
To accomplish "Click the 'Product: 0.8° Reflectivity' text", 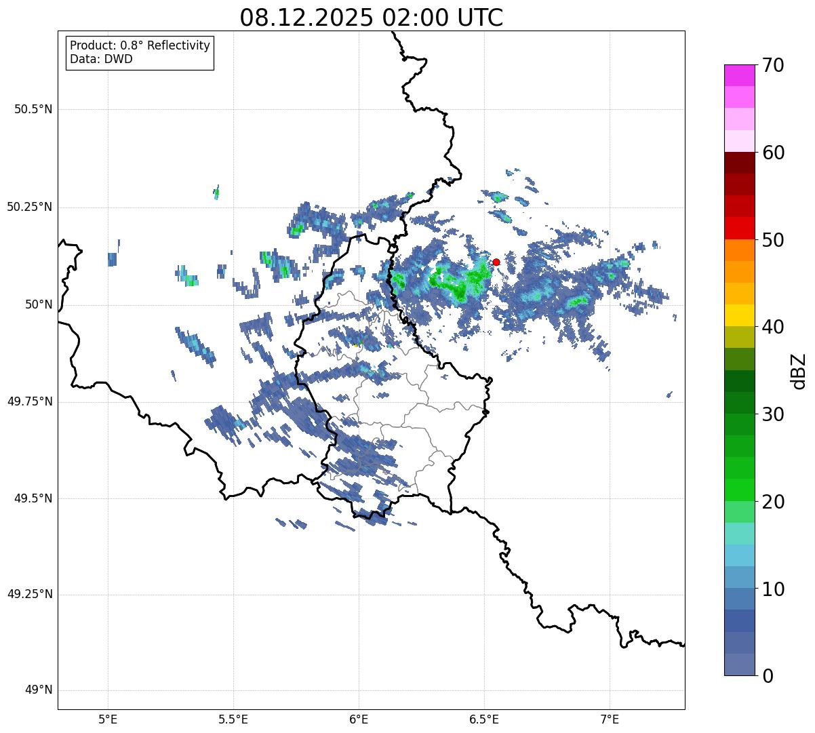I will point(140,45).
